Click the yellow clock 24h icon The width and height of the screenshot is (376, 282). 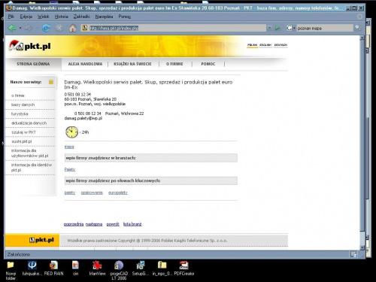[x=71, y=132]
